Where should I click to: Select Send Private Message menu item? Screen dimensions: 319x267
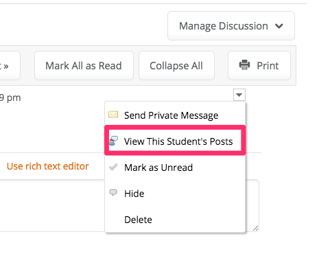click(175, 115)
